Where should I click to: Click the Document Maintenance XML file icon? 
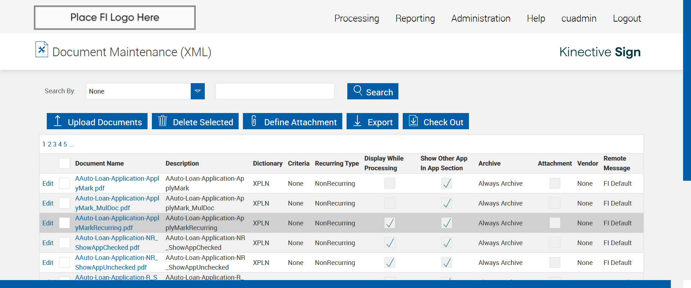[42, 50]
